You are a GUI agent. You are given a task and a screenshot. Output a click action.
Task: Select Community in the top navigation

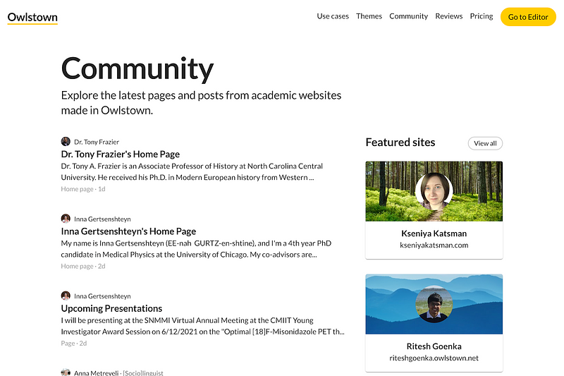coord(408,16)
